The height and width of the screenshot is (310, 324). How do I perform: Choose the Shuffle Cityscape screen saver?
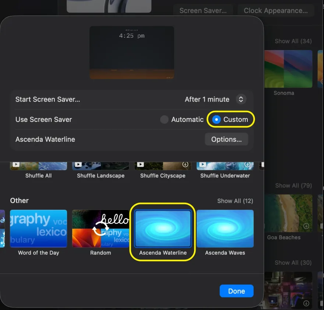tap(163, 166)
